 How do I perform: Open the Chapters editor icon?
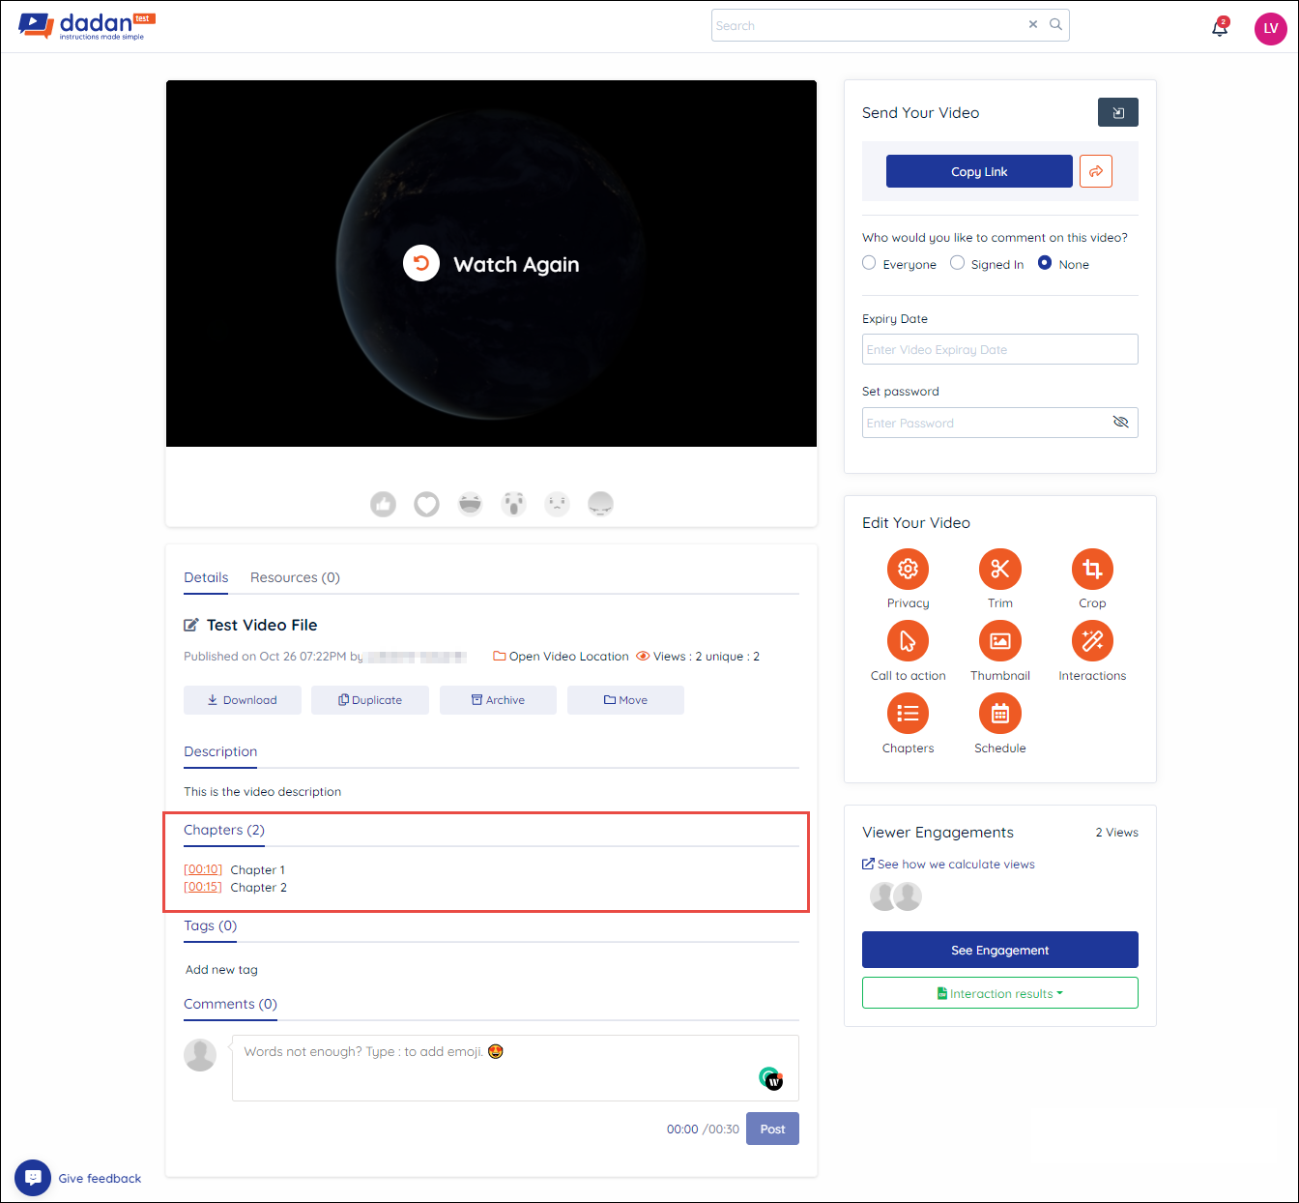pos(909,714)
